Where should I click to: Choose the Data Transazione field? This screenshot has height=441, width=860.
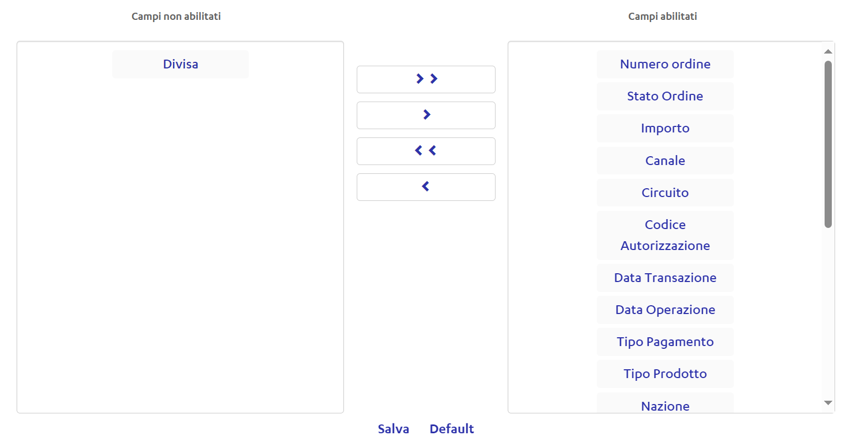(665, 278)
